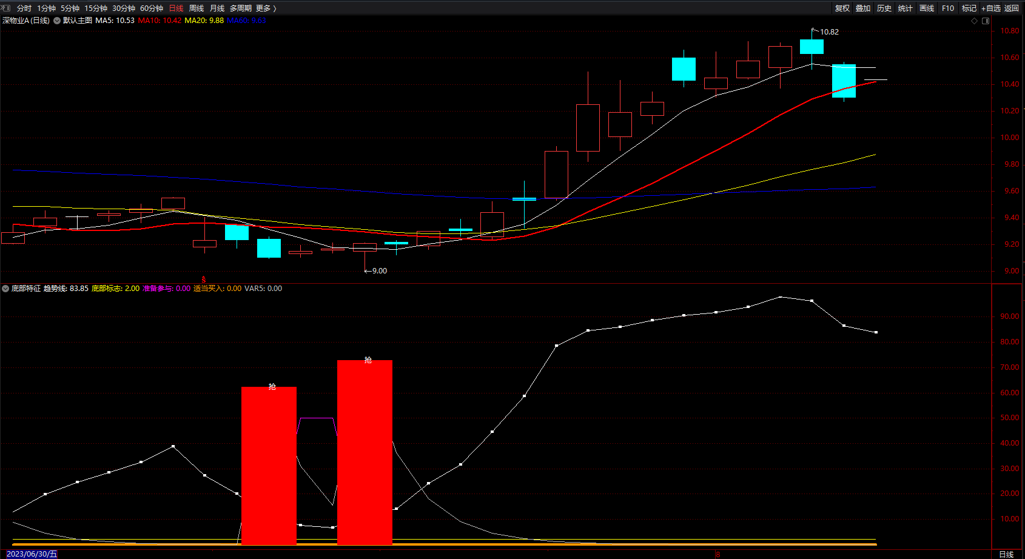1025x559 pixels.
Task: Click the 趋势线: 83.85 value
Action: click(x=66, y=289)
